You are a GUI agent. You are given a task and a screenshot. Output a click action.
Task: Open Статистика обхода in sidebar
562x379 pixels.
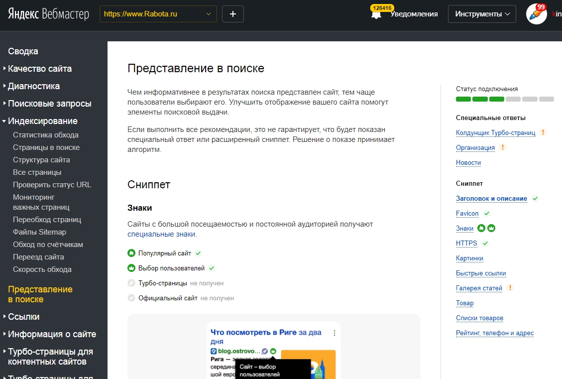click(x=46, y=135)
